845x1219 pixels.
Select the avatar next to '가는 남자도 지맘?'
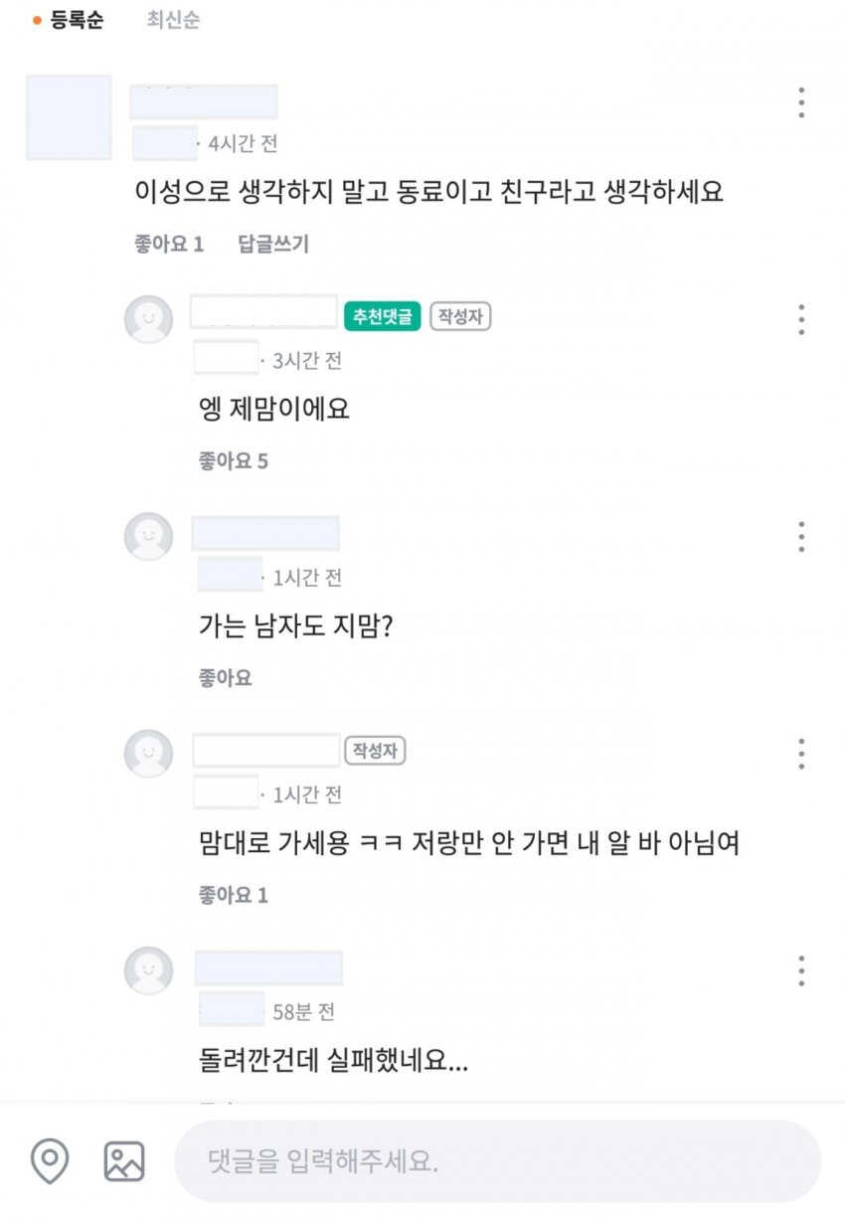pos(148,537)
